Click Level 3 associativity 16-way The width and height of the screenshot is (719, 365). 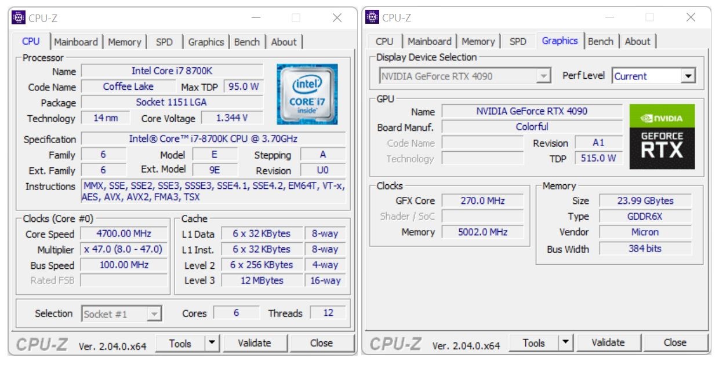[325, 280]
